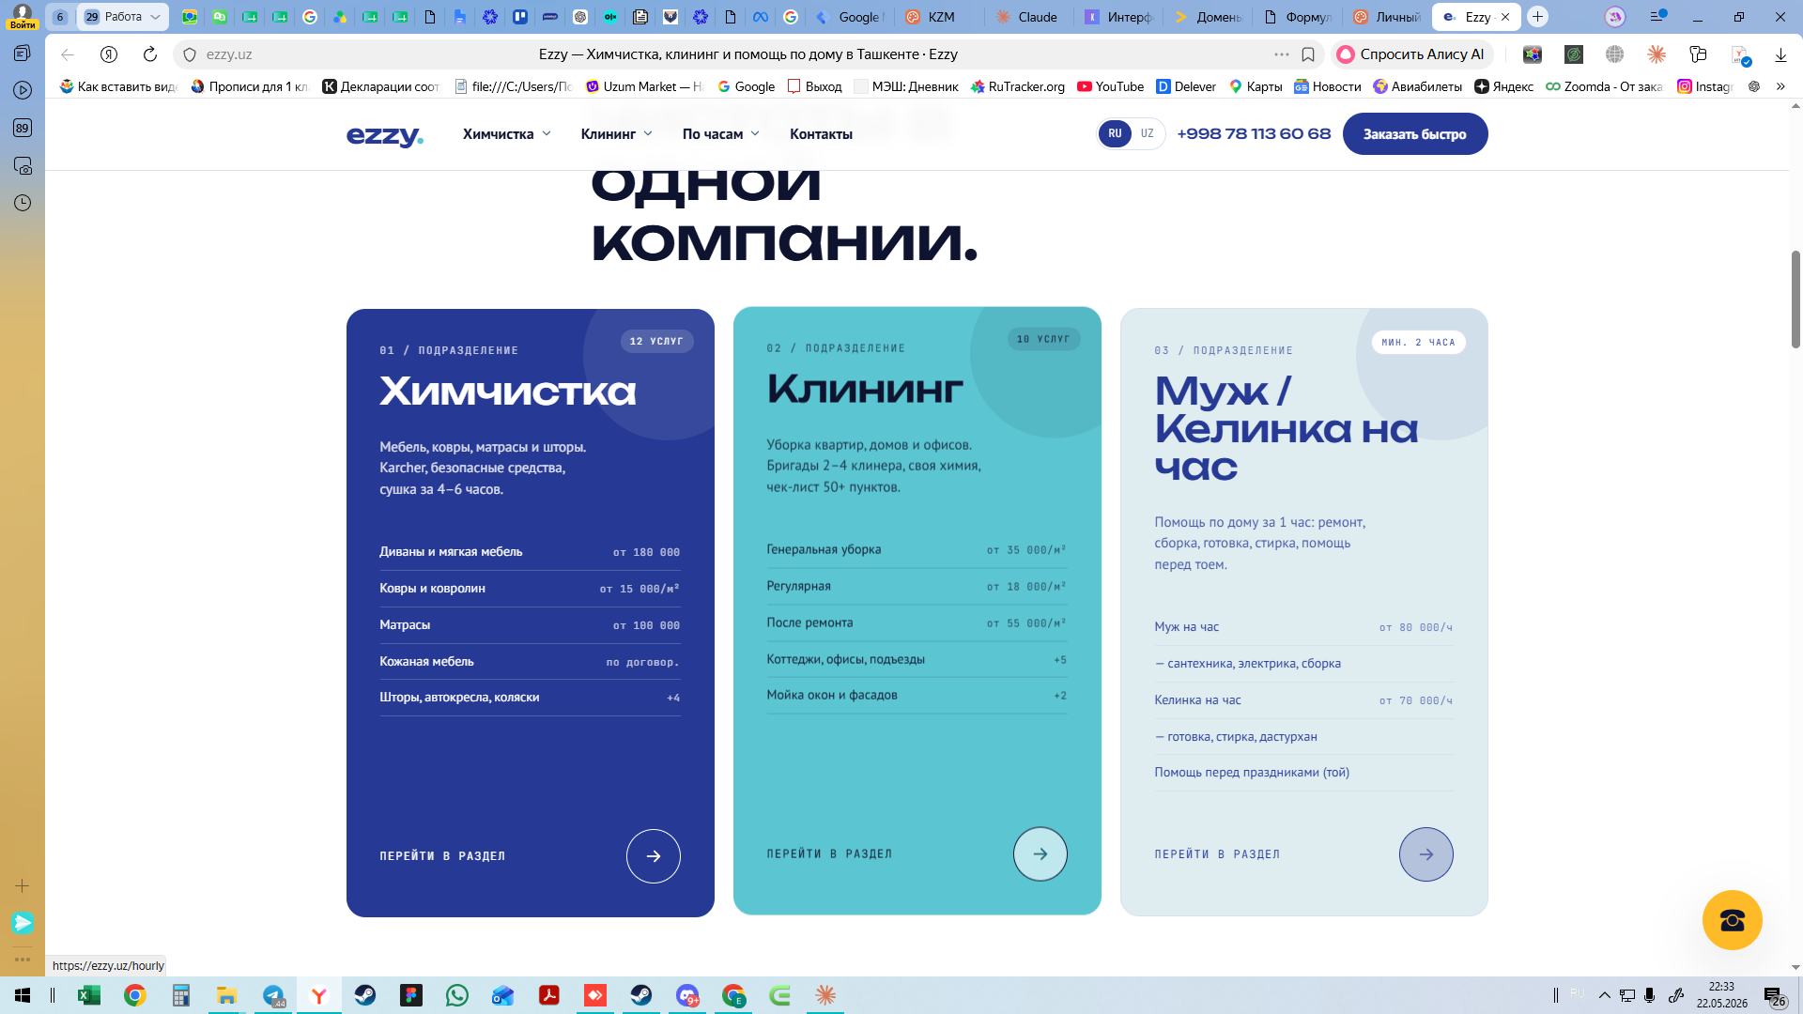Screen dimensions: 1803x1014
Task: Click the ezzy logo
Action: click(x=385, y=135)
